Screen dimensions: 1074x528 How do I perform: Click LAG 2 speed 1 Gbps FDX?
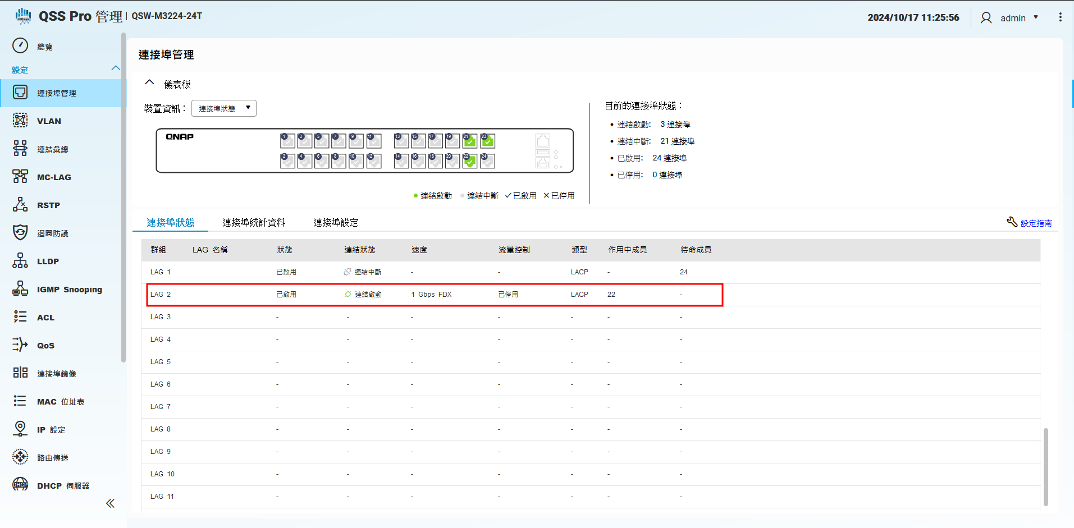coord(431,295)
